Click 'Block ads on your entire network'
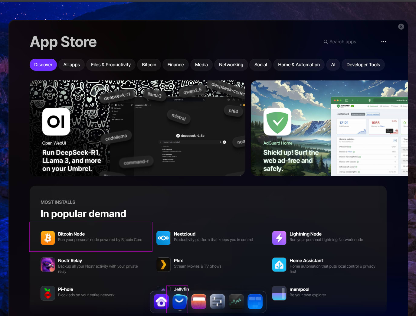This screenshot has width=416, height=316. pos(86,295)
